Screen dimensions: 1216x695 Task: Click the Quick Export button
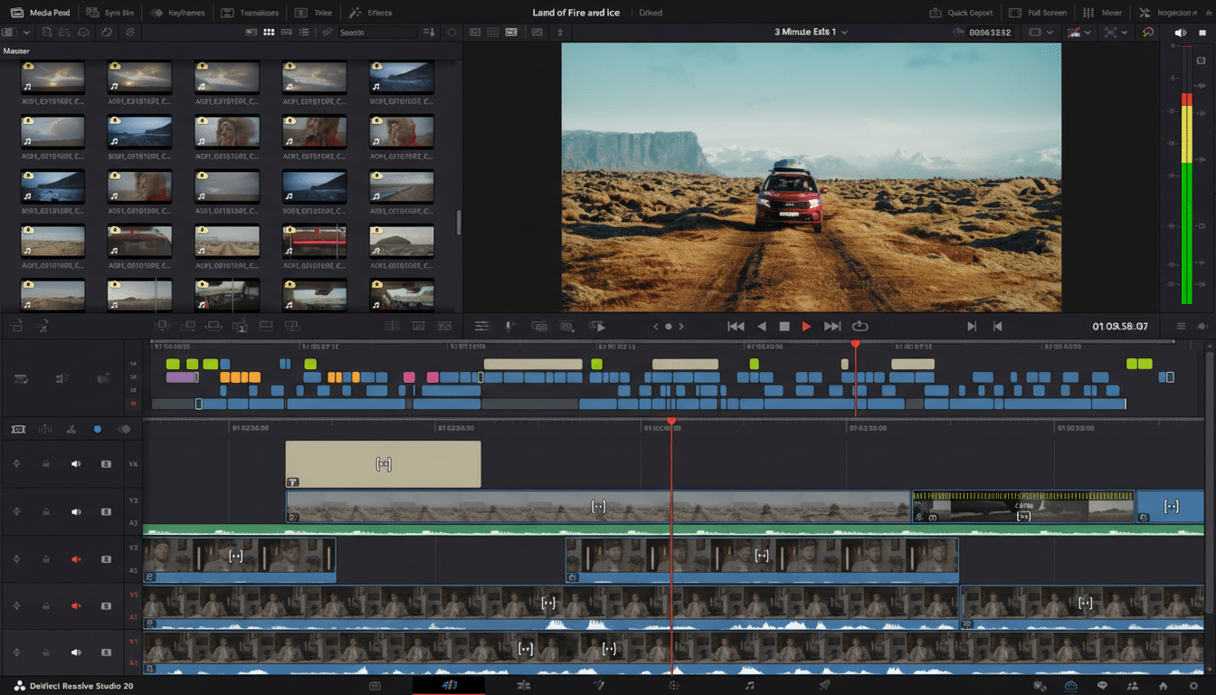coord(961,13)
